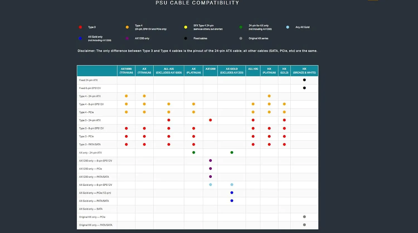Viewport: 418px width, 233px height.
Task: Click the 'Type 3 - 24-pin ATX' row label
Action: point(90,120)
